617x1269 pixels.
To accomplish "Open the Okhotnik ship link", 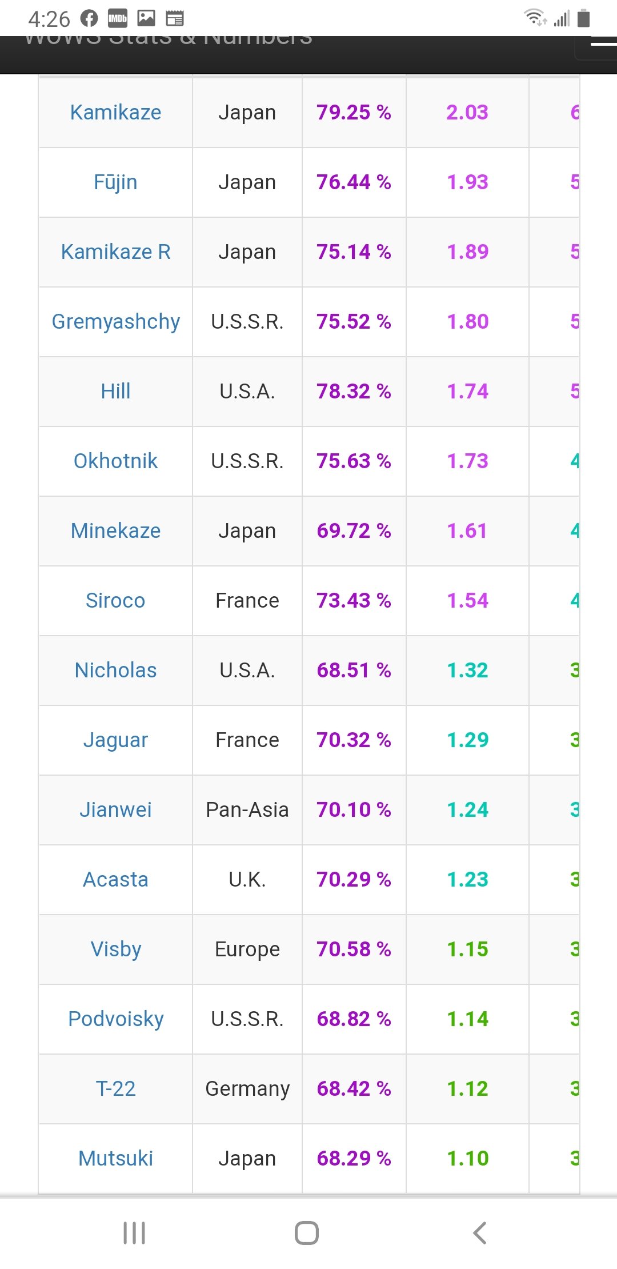I will pyautogui.click(x=115, y=461).
